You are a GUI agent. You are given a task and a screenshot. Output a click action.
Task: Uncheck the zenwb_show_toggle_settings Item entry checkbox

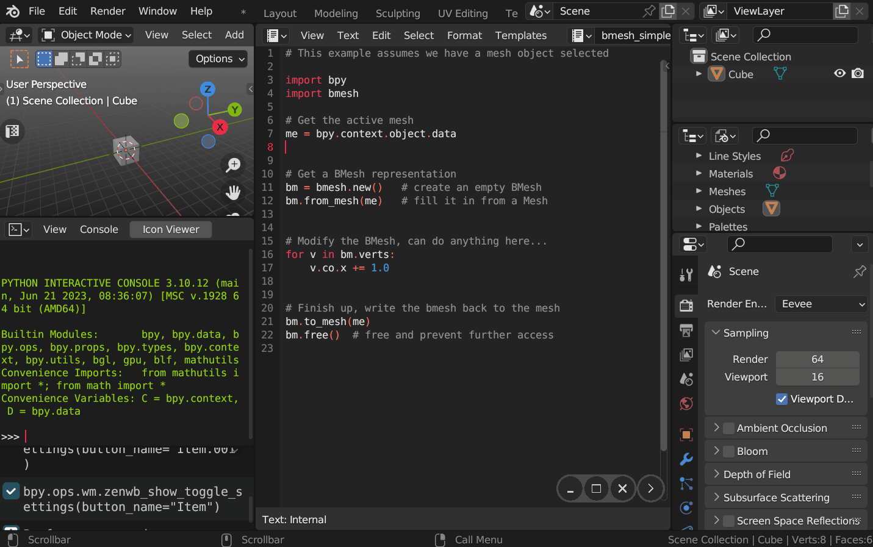(x=11, y=491)
